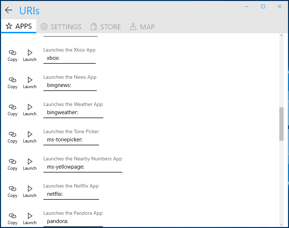289x228 pixels.
Task: Launch the Netflix App
Action: click(30, 192)
